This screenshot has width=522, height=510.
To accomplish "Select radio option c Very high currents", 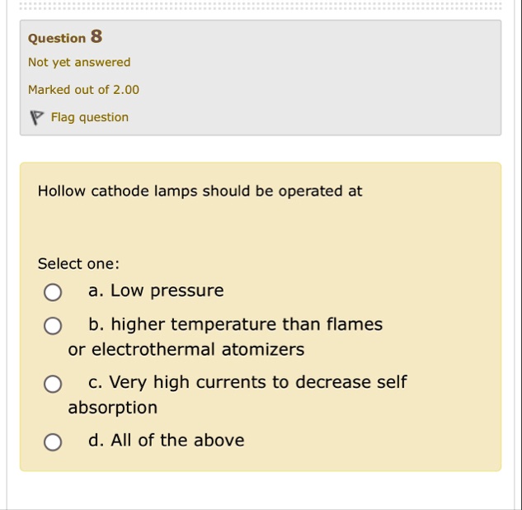I will (x=53, y=384).
